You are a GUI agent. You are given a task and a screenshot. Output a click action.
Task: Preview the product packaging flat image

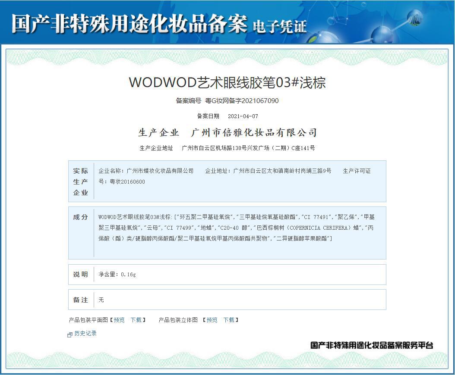[x=119, y=320]
